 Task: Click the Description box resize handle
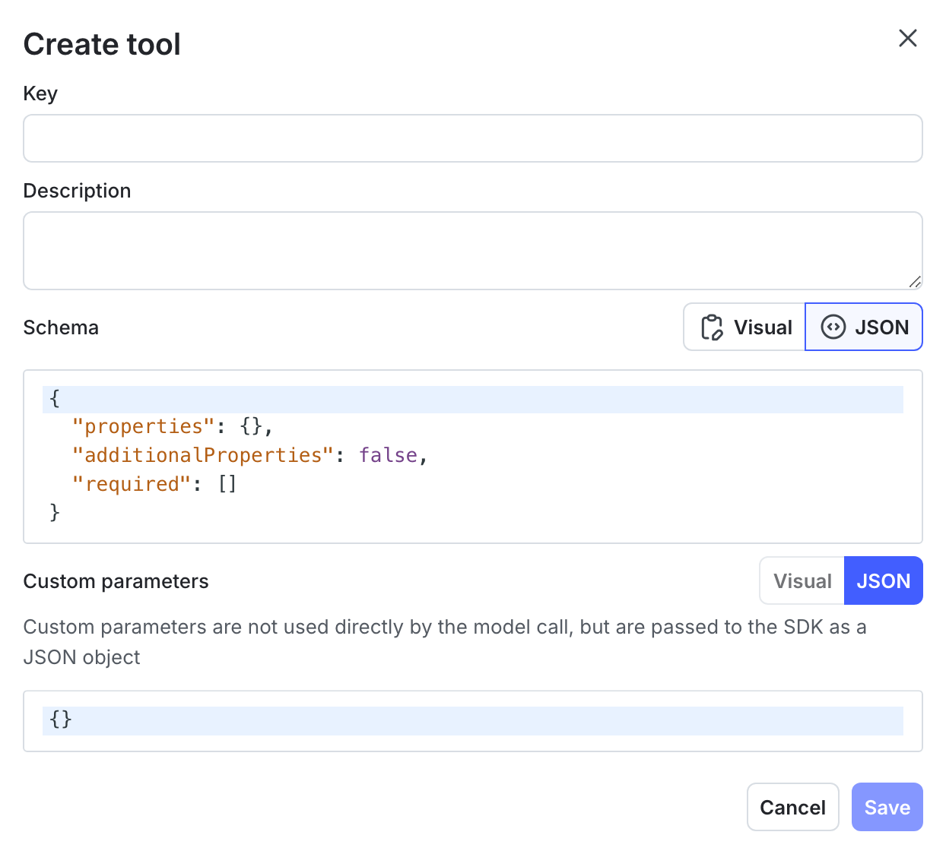pyautogui.click(x=915, y=283)
